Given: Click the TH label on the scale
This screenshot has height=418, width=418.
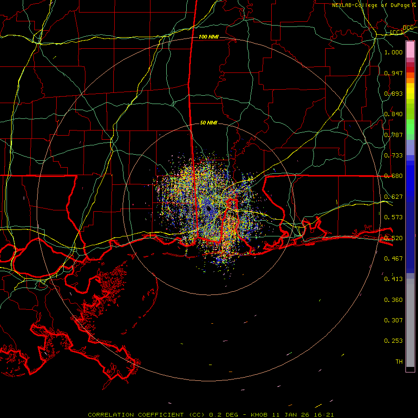Looking at the screenshot, I should click(399, 361).
